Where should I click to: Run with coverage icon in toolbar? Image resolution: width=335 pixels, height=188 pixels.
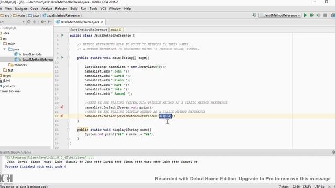click(318, 15)
